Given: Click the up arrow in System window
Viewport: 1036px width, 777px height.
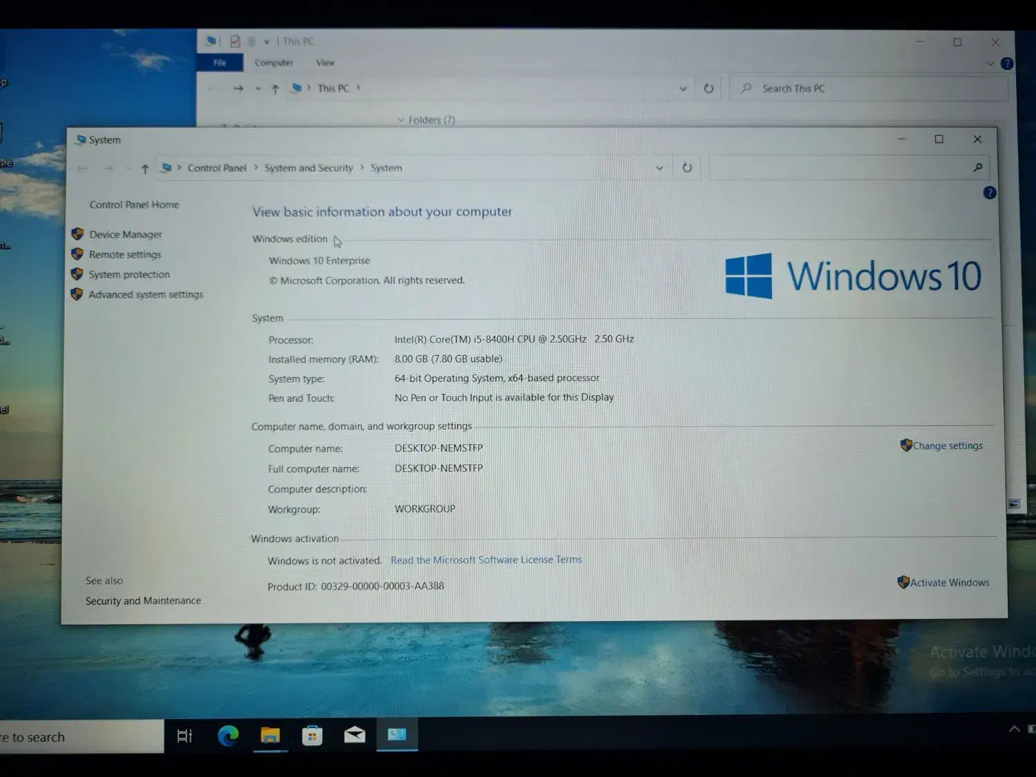Looking at the screenshot, I should pos(144,169).
